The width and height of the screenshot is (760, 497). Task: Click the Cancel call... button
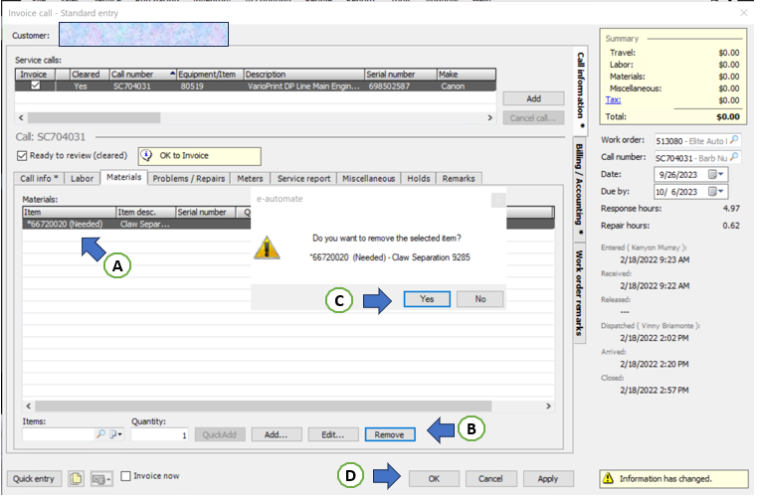[533, 117]
